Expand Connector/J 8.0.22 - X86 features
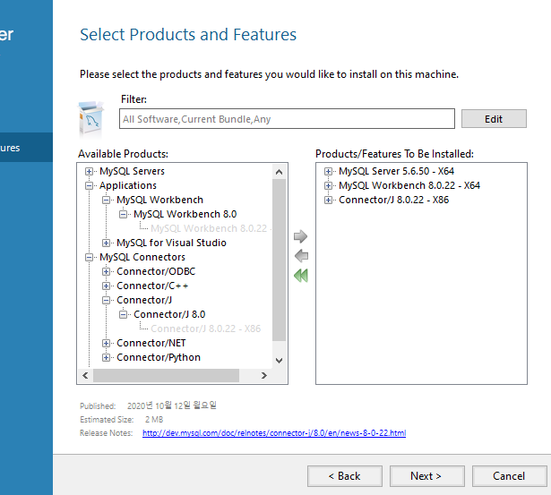This screenshot has height=495, width=551. click(328, 201)
